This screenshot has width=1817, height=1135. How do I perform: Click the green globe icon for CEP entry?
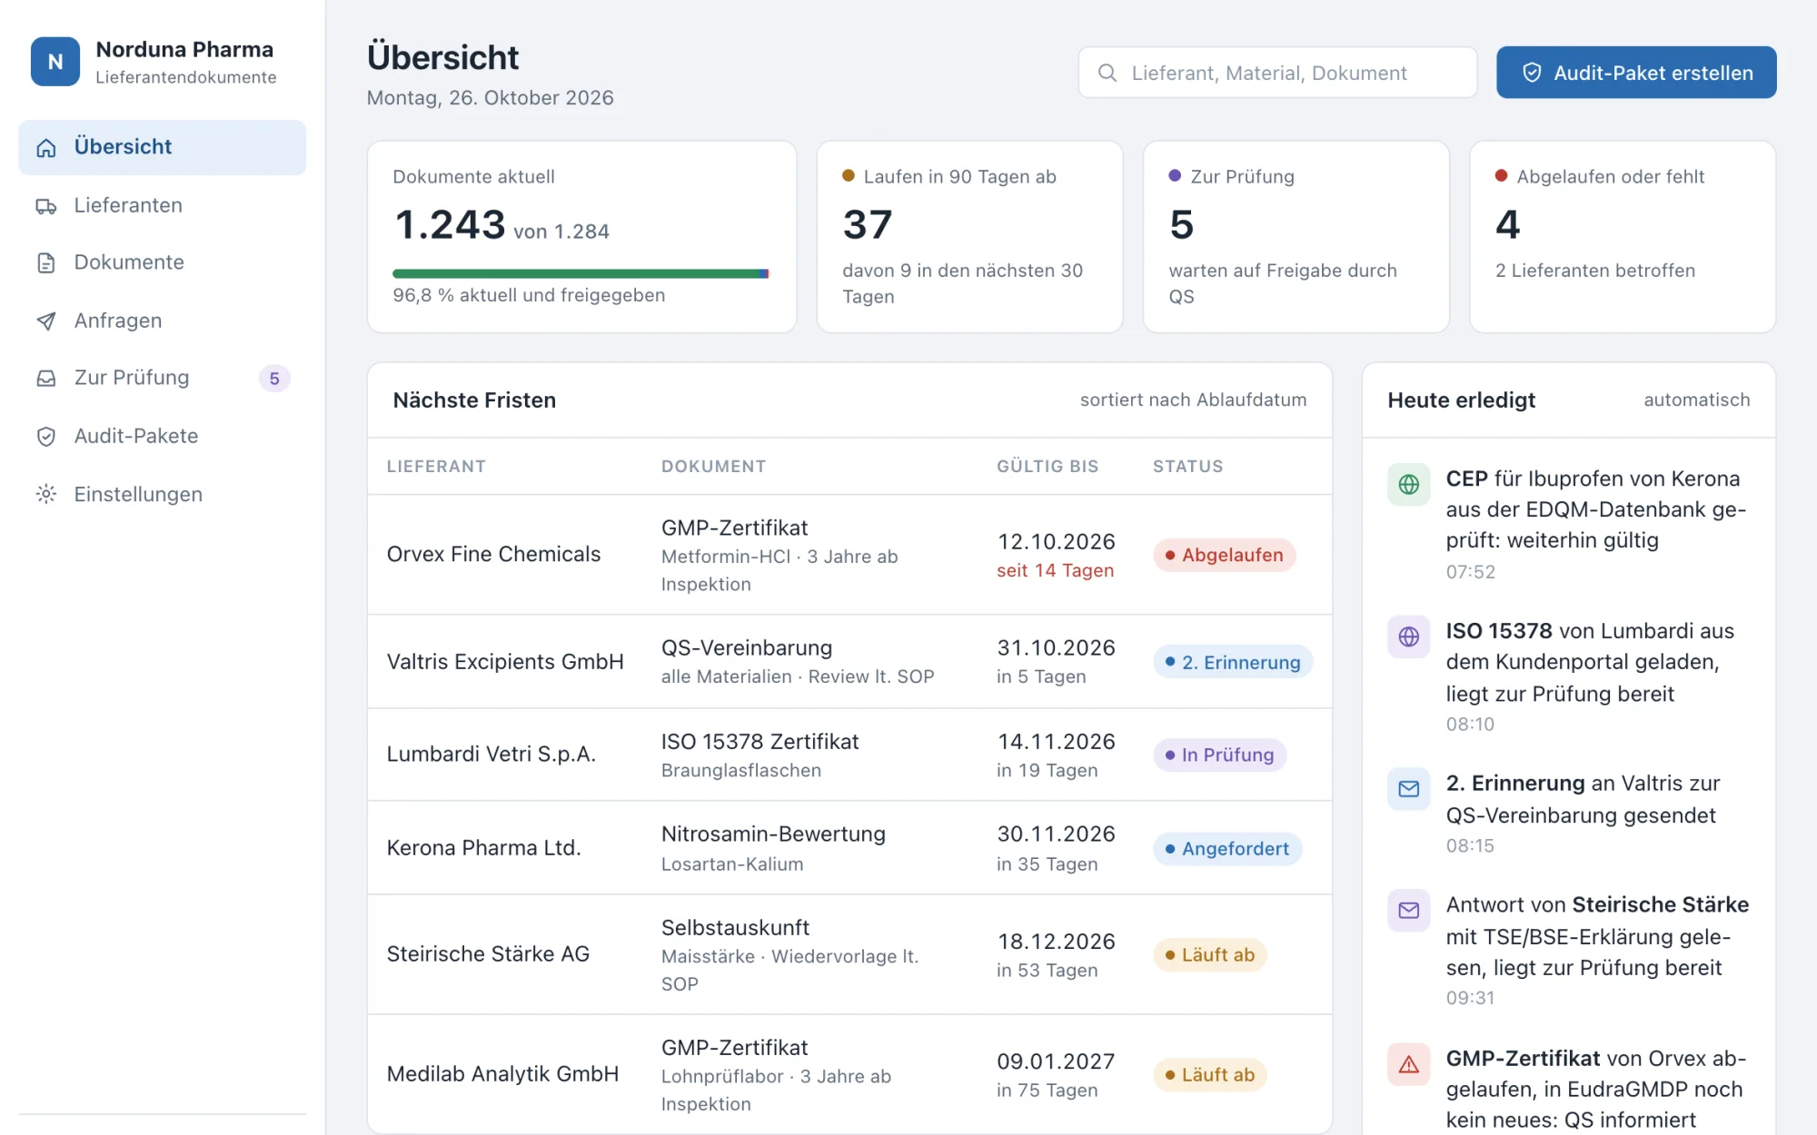pyautogui.click(x=1409, y=484)
